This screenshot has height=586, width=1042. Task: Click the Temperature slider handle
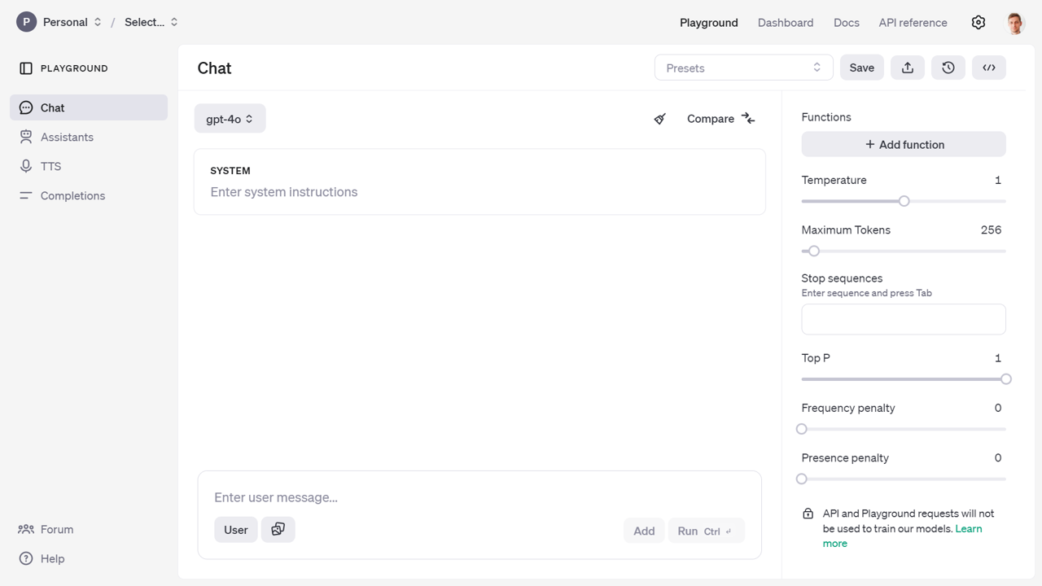coord(904,201)
